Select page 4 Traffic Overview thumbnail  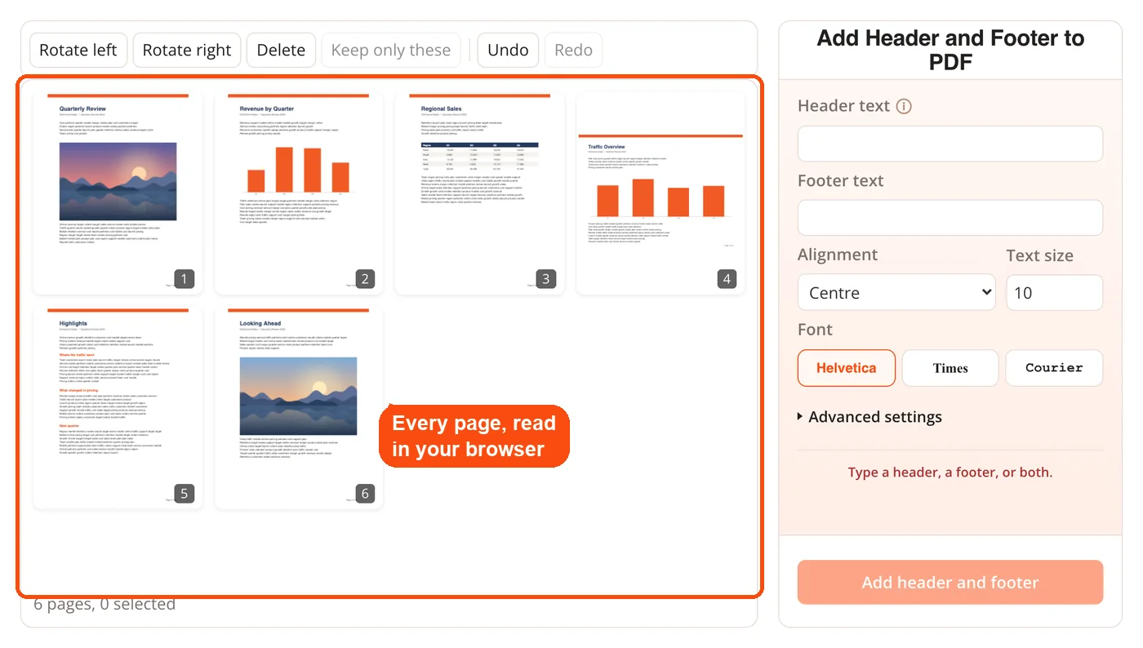(x=660, y=193)
